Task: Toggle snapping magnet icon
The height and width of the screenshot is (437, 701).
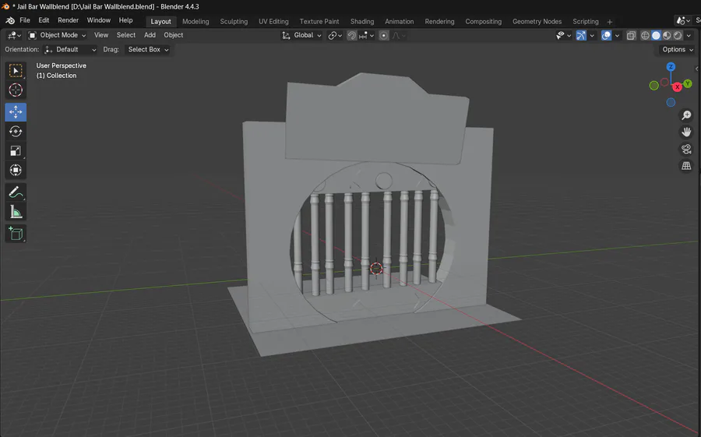Action: pyautogui.click(x=352, y=35)
